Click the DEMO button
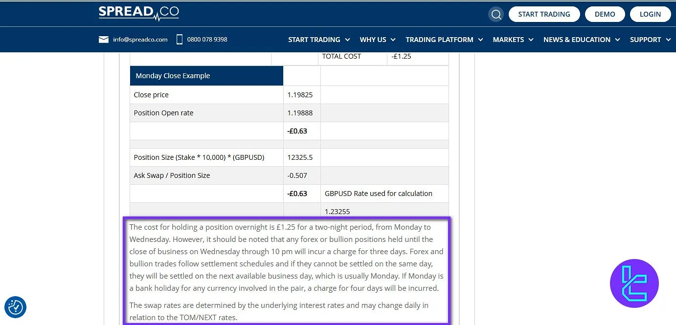Image resolution: width=676 pixels, height=325 pixels. (605, 14)
